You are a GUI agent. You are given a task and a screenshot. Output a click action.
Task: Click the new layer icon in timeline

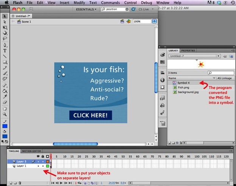point(10,183)
